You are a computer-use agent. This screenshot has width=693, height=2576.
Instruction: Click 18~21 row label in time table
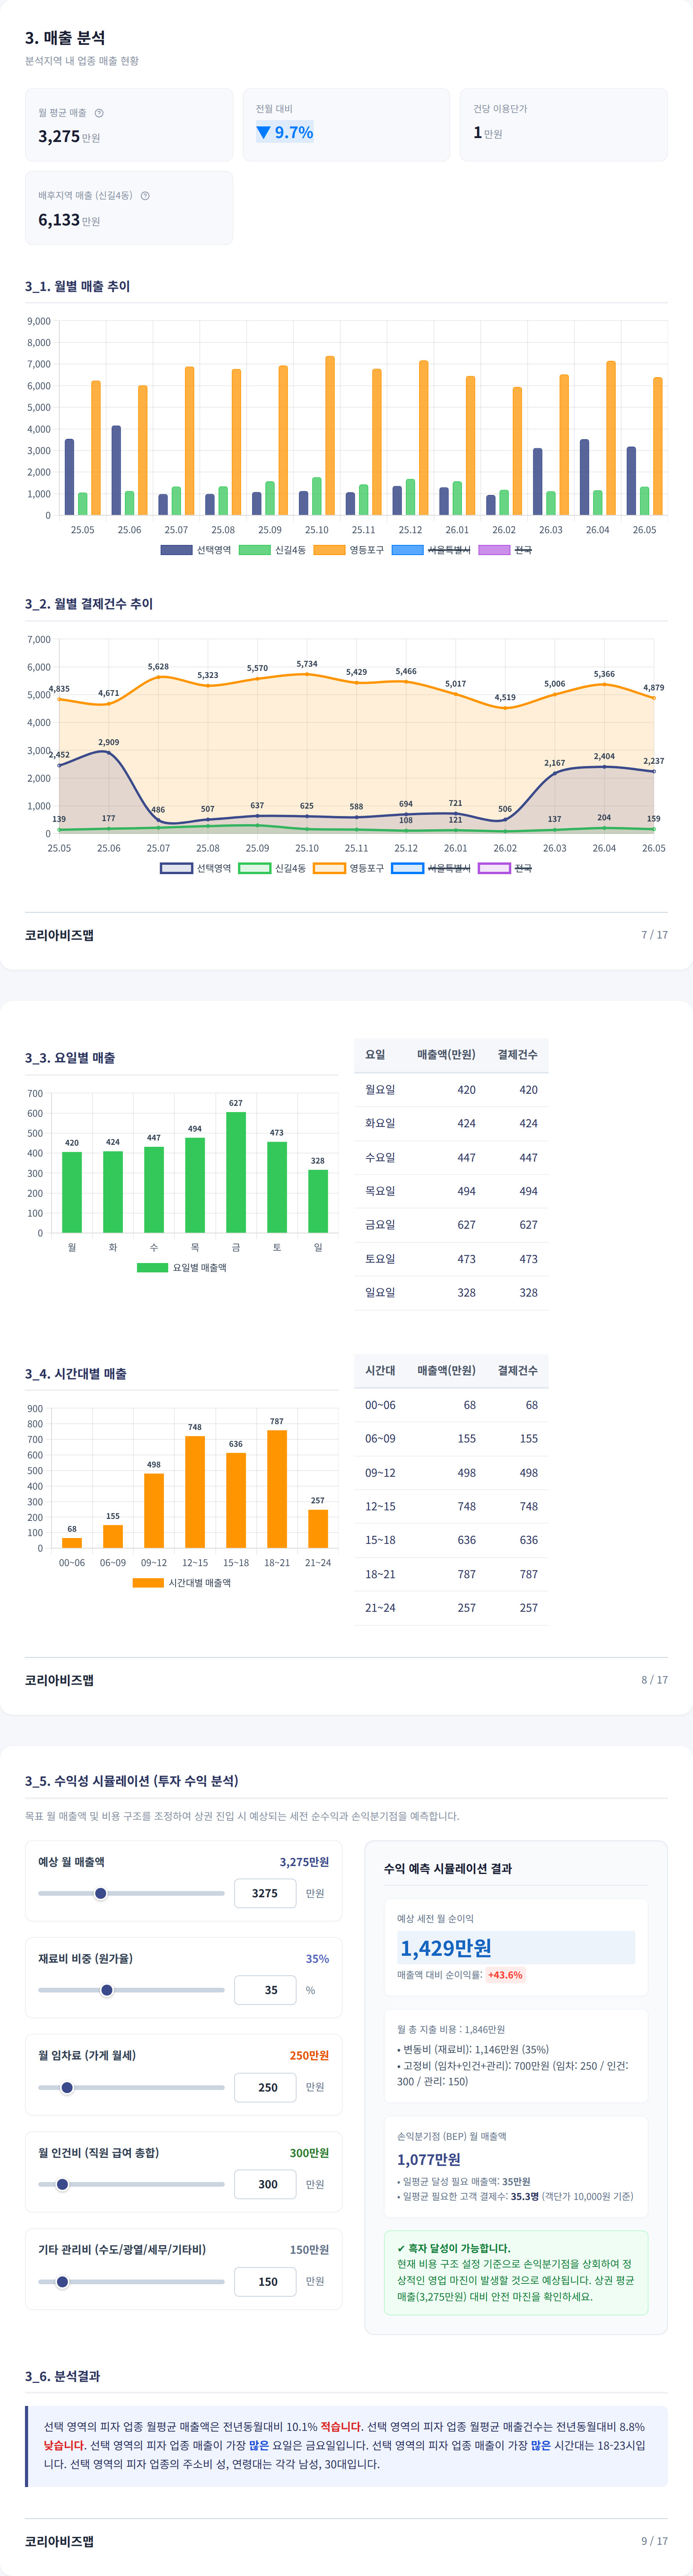[x=380, y=1574]
